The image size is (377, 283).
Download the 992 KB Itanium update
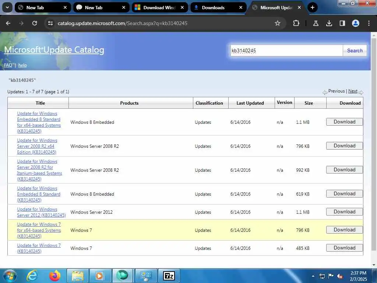[x=344, y=170]
